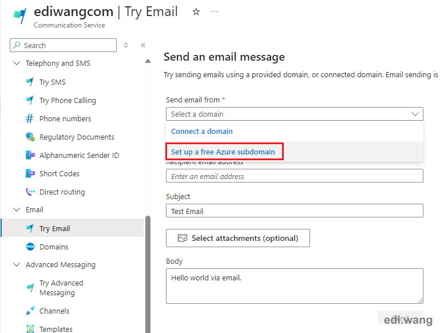Click the Try Phone Calling icon

[30, 100]
